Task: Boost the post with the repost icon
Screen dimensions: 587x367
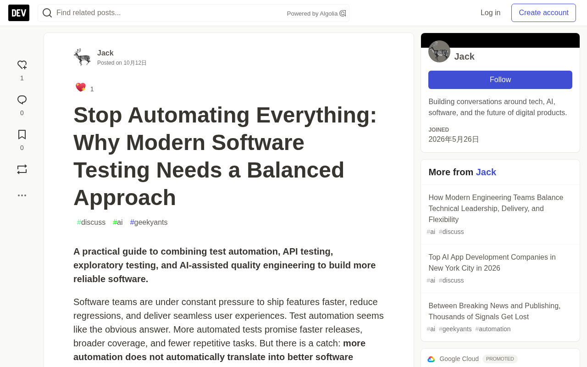Action: (x=22, y=169)
